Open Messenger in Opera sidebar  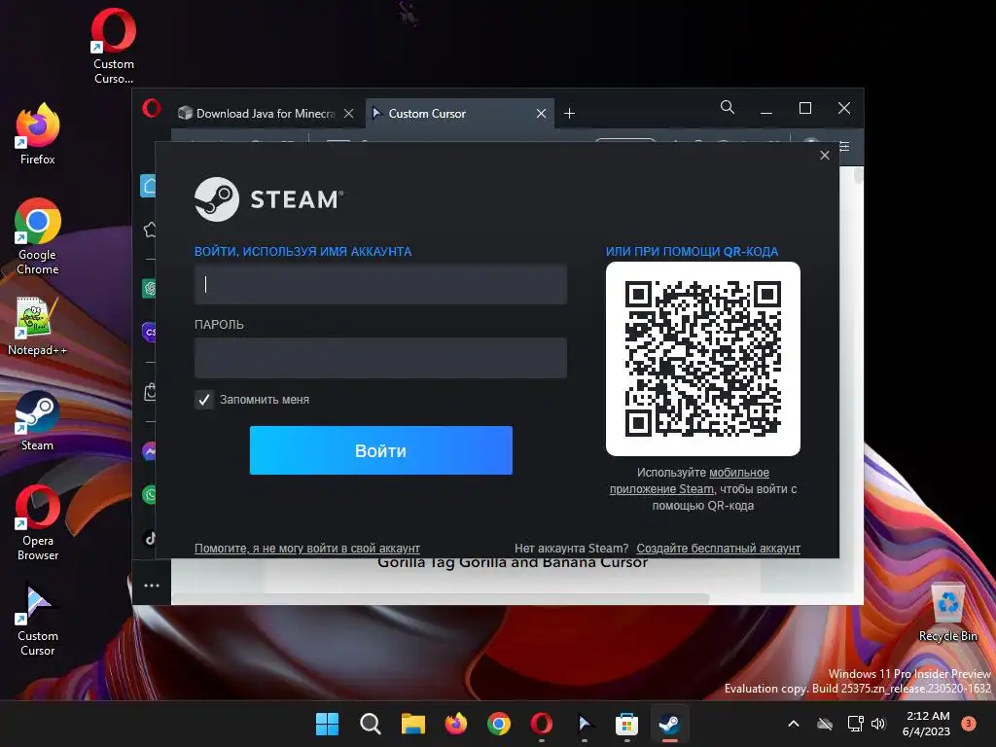[x=149, y=451]
